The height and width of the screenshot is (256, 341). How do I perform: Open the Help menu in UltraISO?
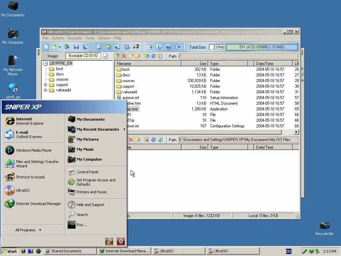pyautogui.click(x=118, y=38)
